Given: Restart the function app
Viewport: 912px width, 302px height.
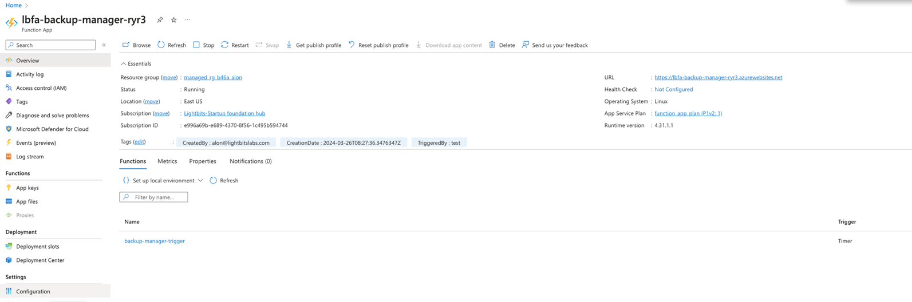Looking at the screenshot, I should pos(235,45).
